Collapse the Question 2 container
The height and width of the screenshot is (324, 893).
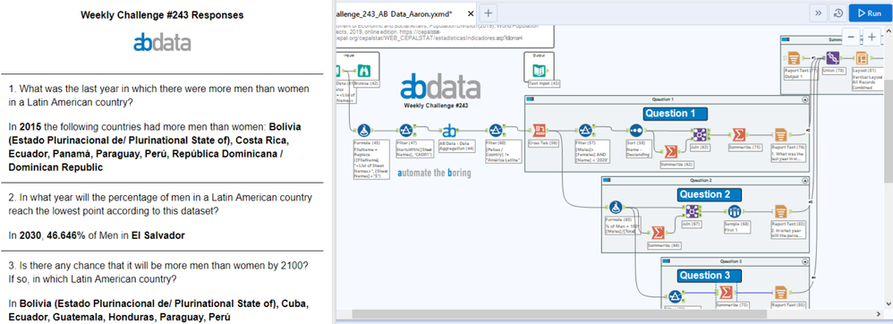coord(804,180)
